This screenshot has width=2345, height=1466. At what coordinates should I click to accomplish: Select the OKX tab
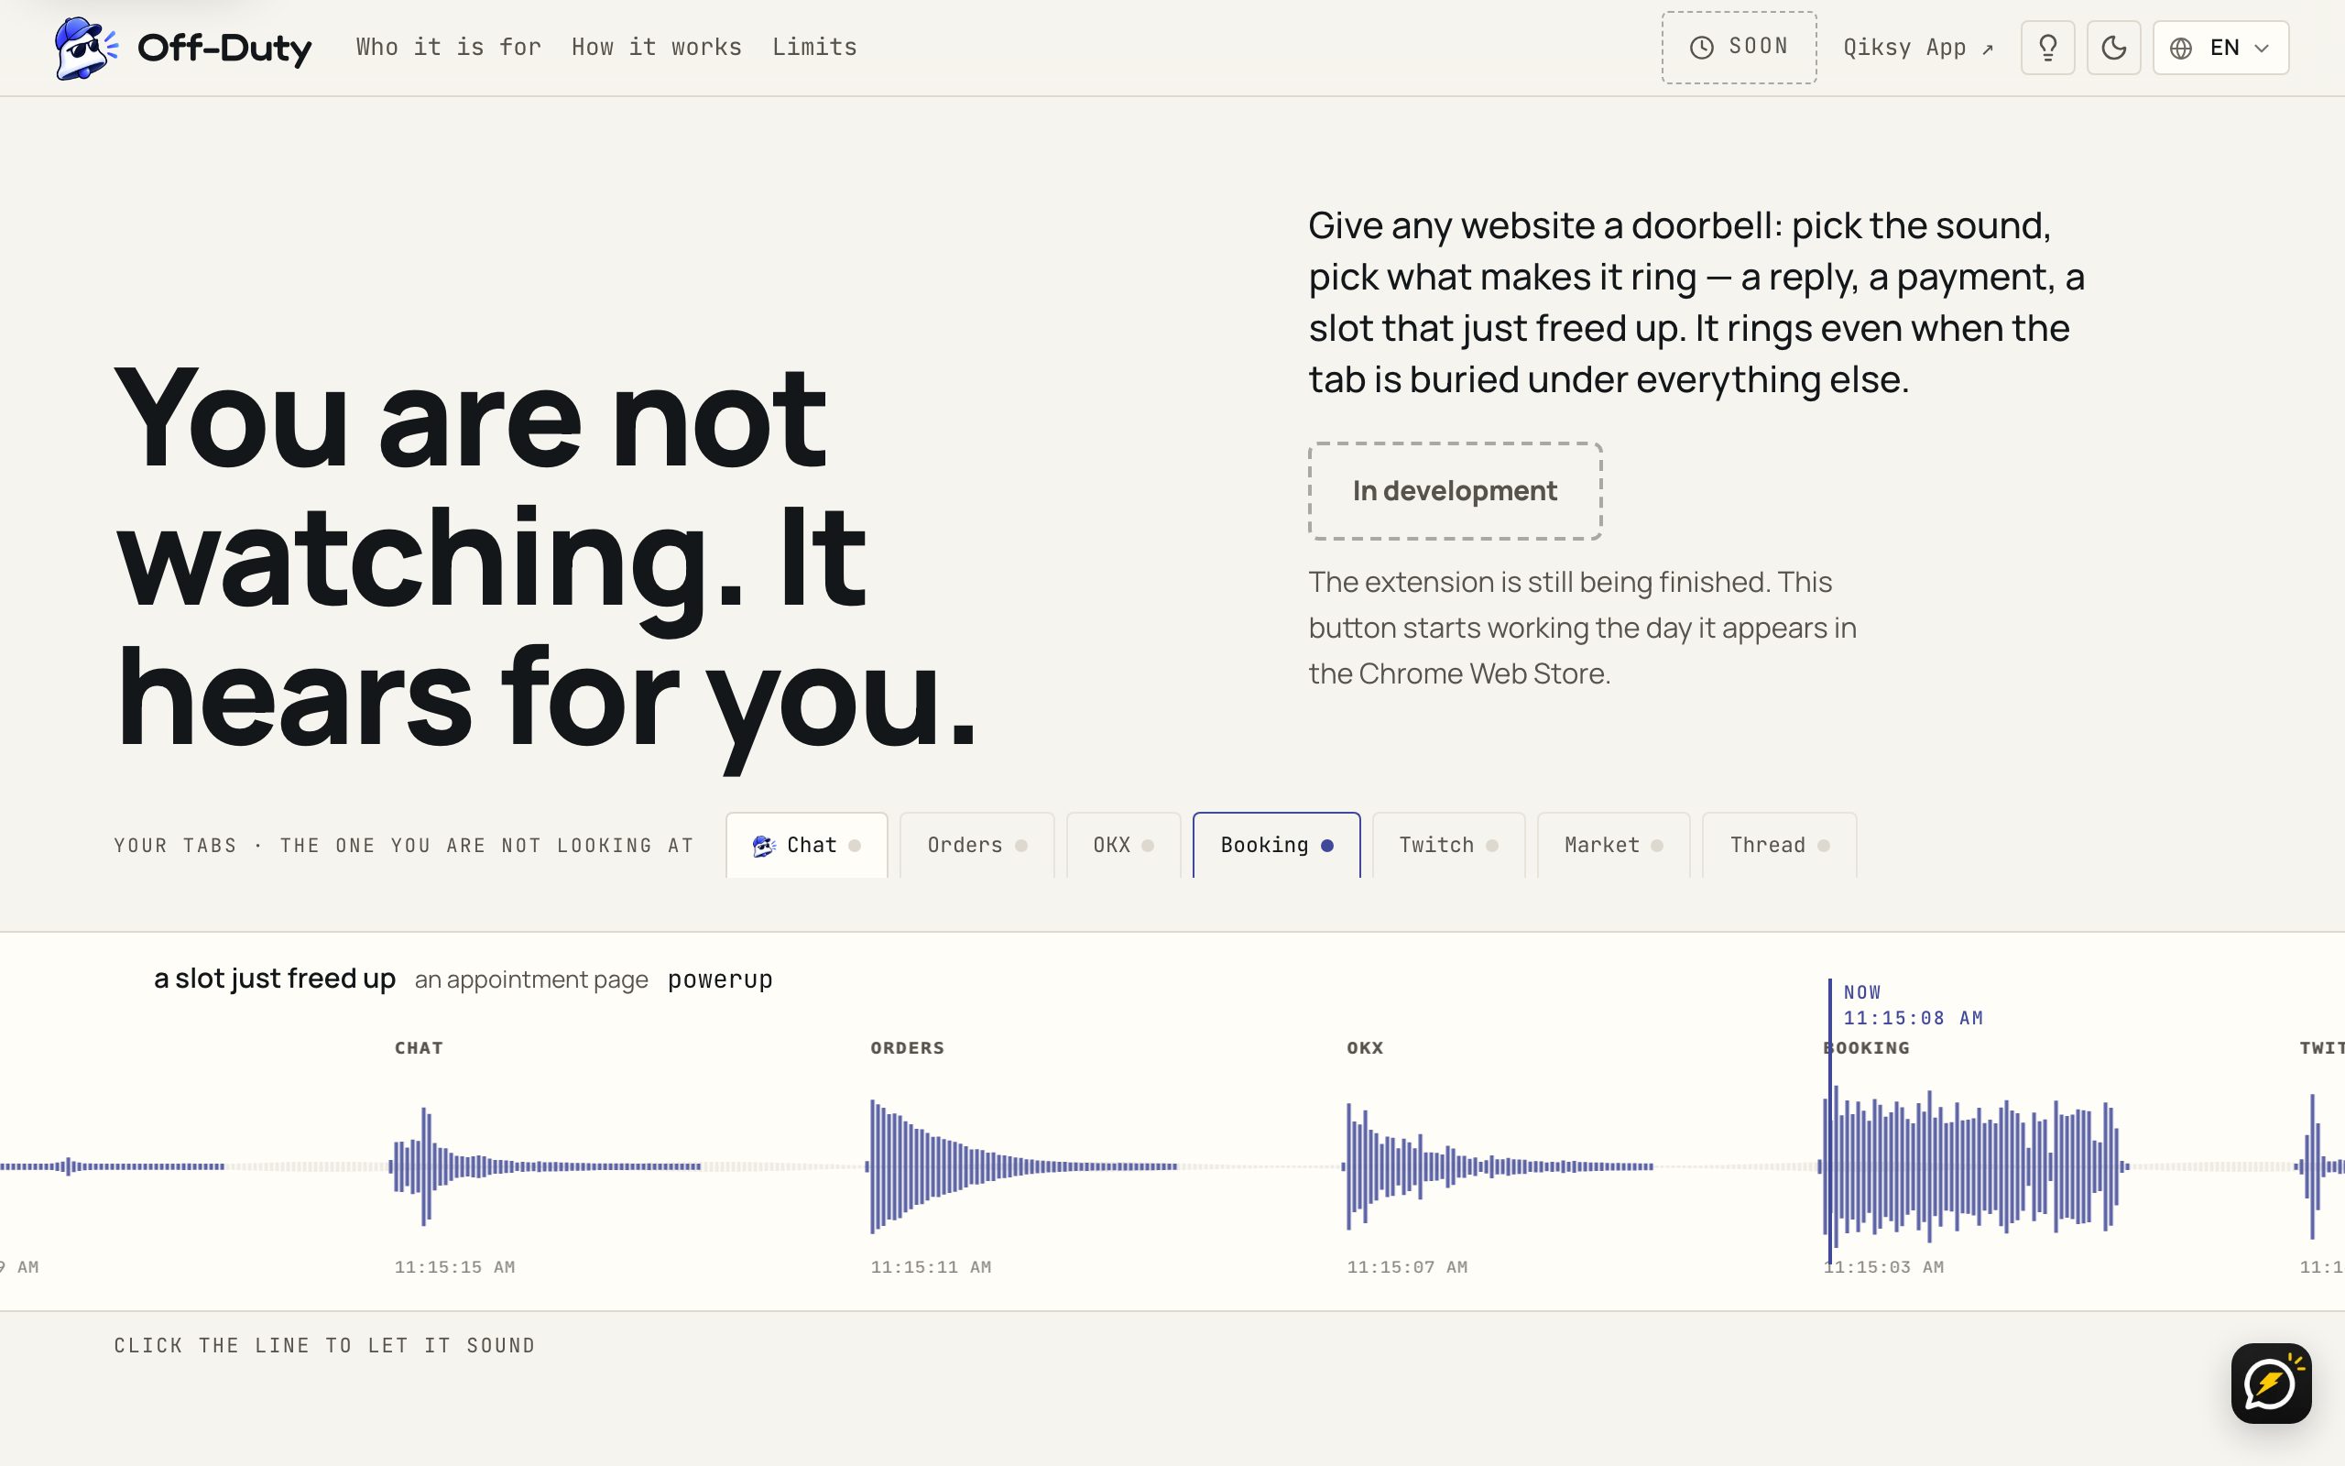[1123, 846]
